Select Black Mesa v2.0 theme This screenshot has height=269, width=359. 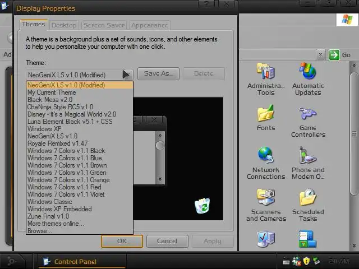80,100
